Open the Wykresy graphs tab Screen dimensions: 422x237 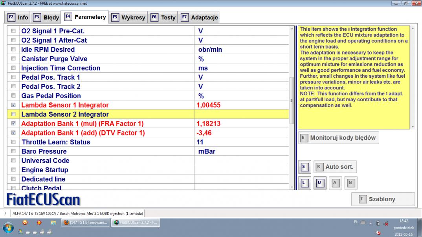click(128, 17)
